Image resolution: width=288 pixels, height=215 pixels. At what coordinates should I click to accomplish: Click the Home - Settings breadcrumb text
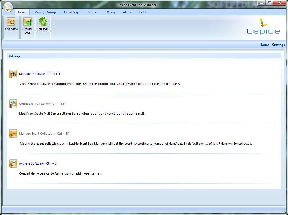272,45
